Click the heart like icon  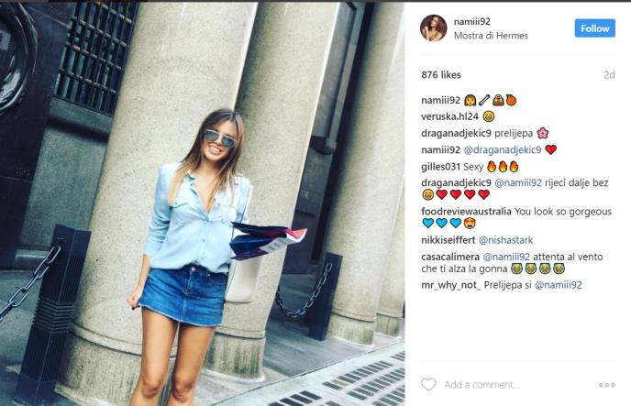point(428,384)
